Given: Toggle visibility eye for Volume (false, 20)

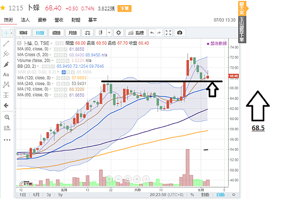Looking at the screenshot, I should (58, 61).
